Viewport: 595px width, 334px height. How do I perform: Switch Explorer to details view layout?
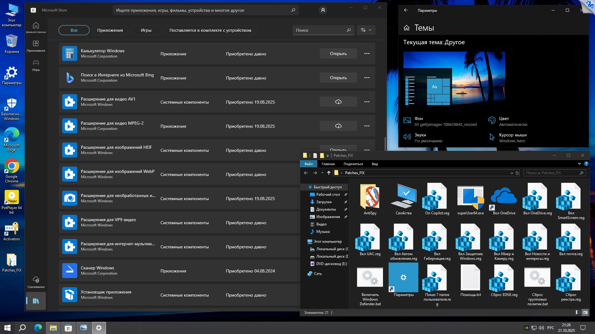point(578,312)
